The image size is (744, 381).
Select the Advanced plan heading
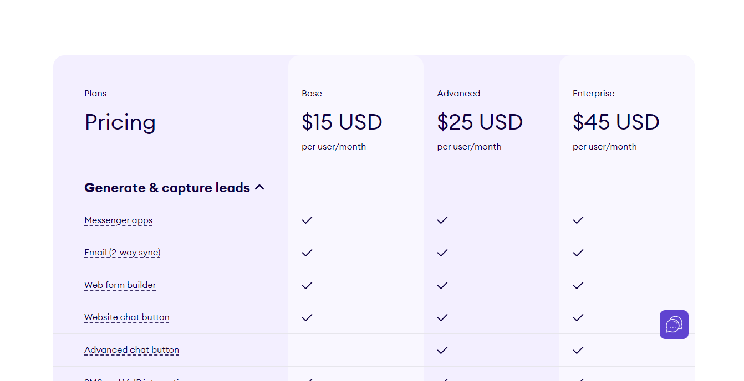(x=458, y=94)
